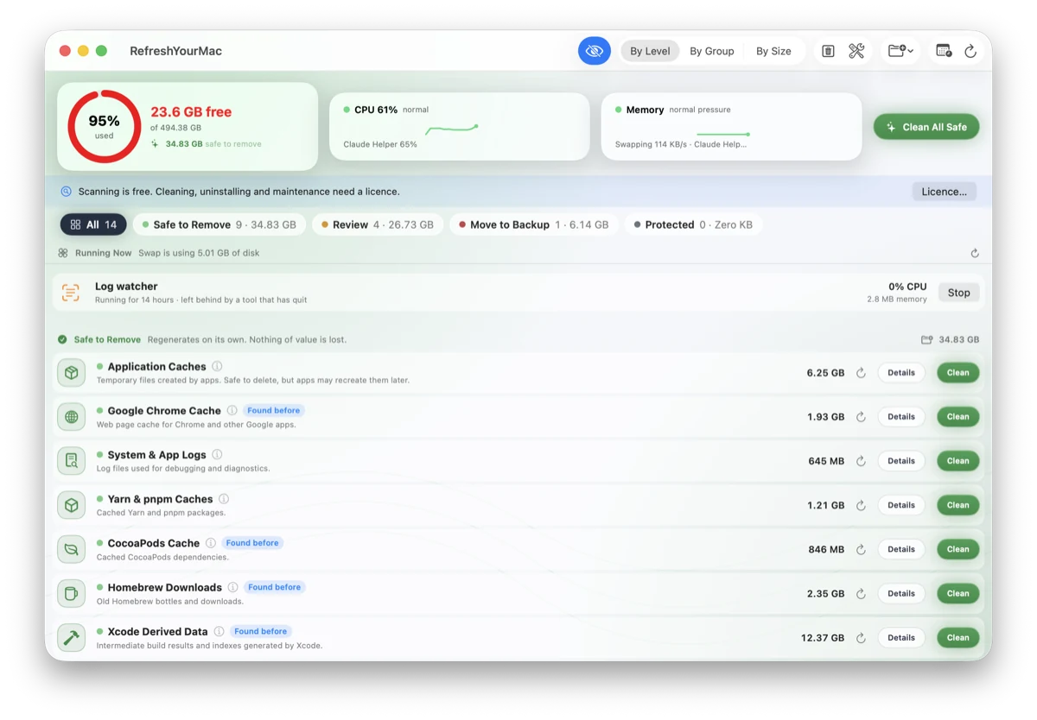Open the Licence... button
The width and height of the screenshot is (1037, 720).
click(x=944, y=192)
